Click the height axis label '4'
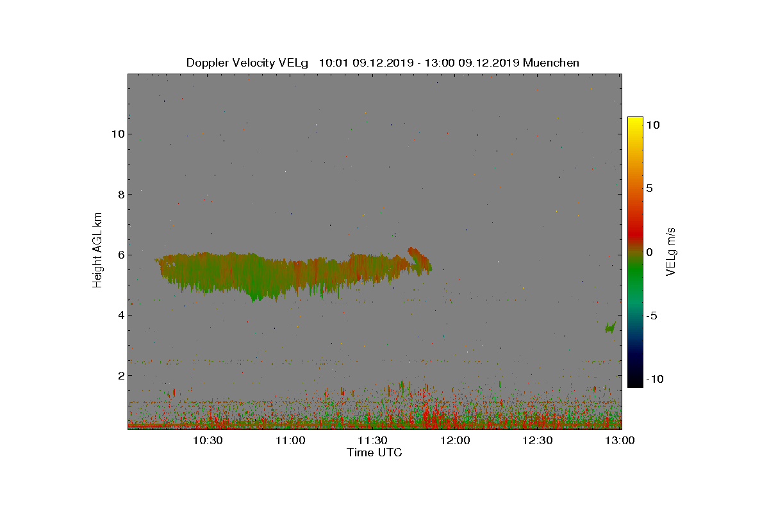Image resolution: width=769 pixels, height=512 pixels. 120,315
